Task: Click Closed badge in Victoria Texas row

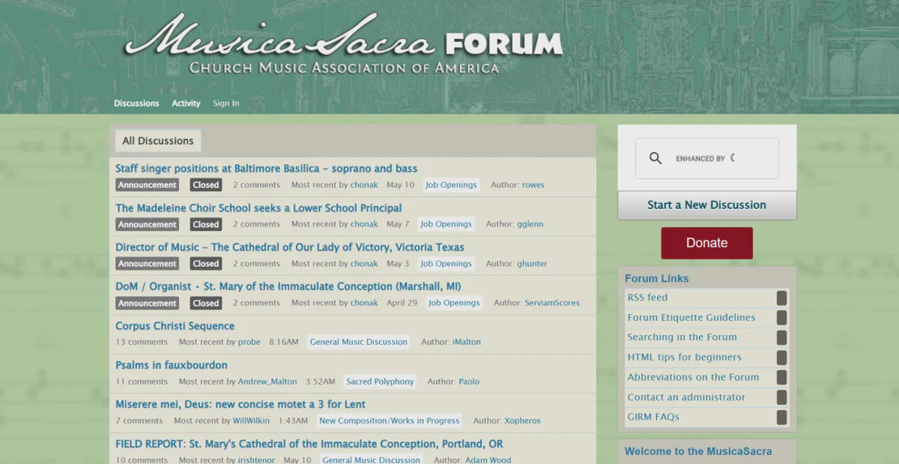Action: pyautogui.click(x=206, y=264)
